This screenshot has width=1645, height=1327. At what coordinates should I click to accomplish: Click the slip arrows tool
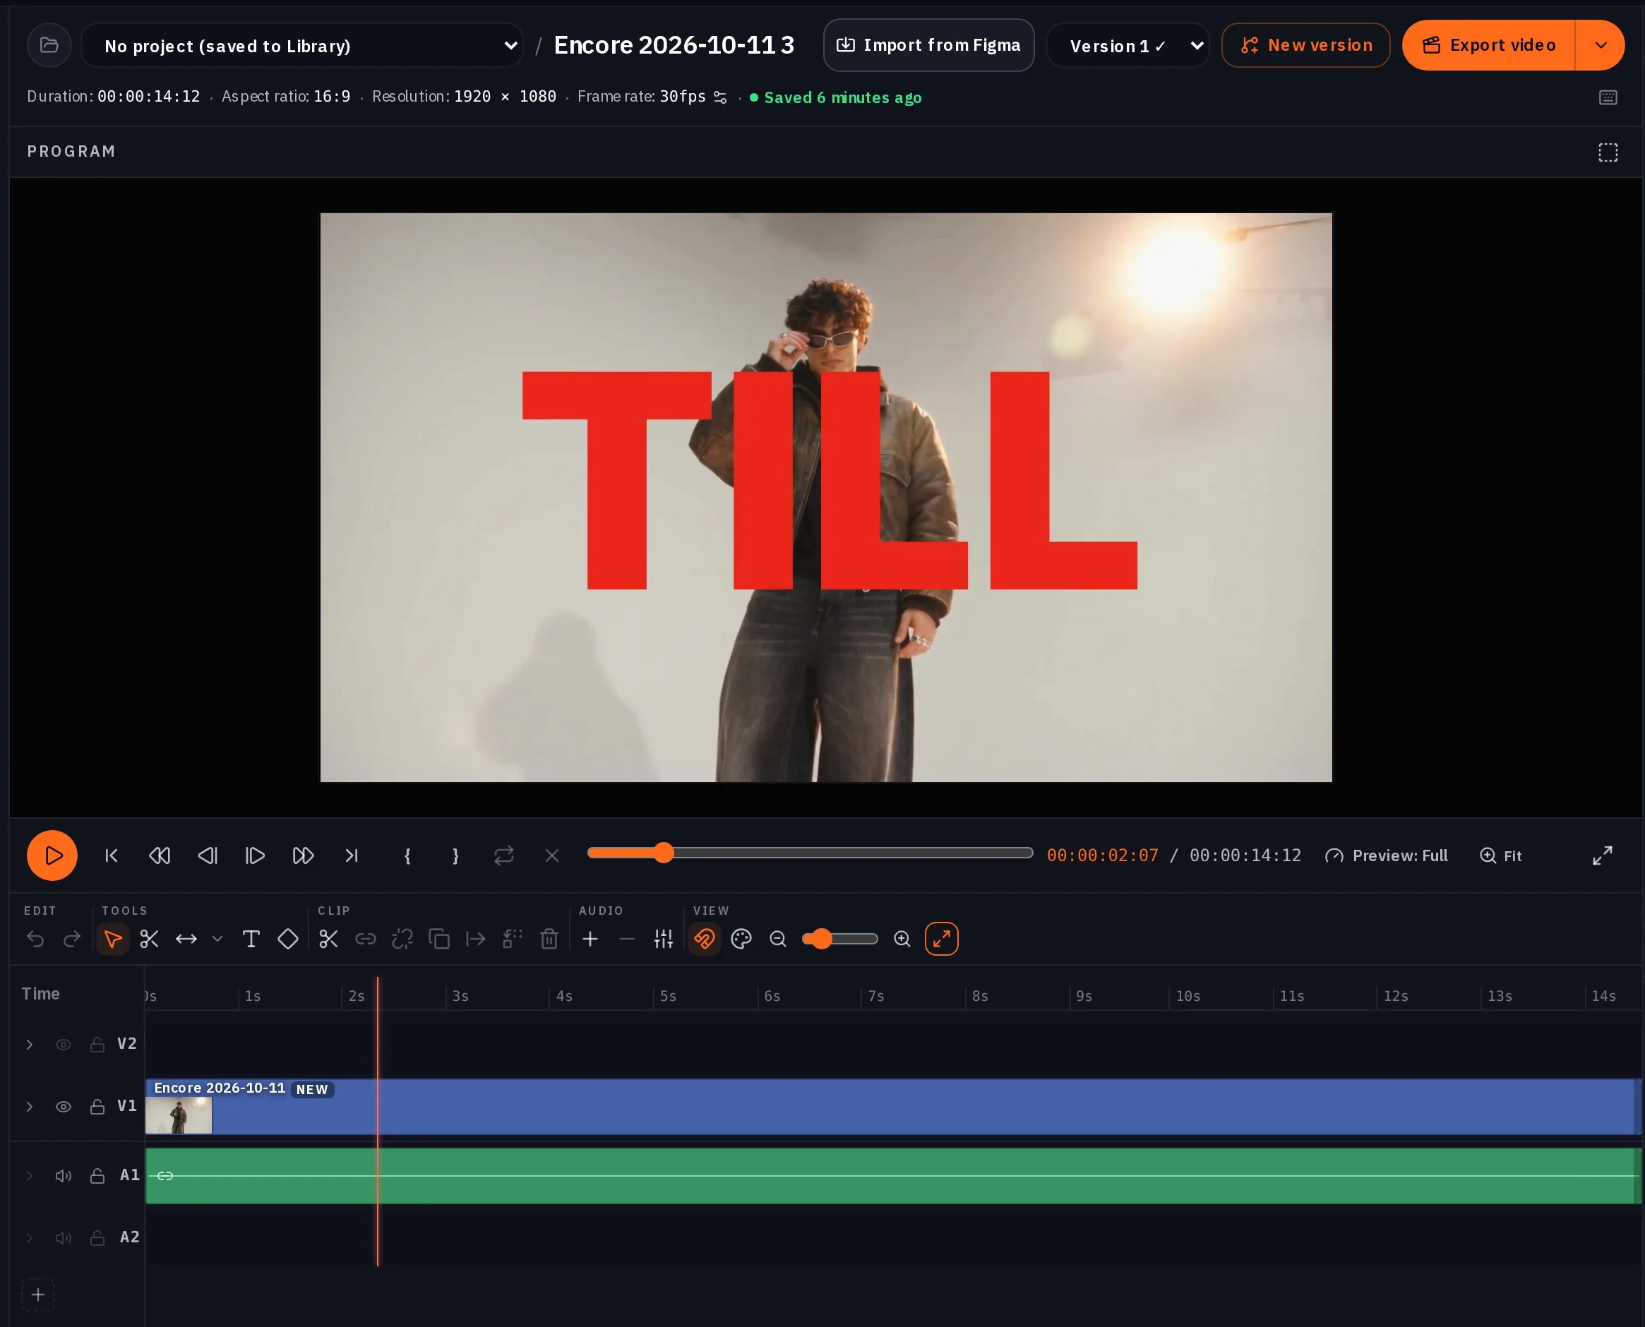pyautogui.click(x=186, y=939)
